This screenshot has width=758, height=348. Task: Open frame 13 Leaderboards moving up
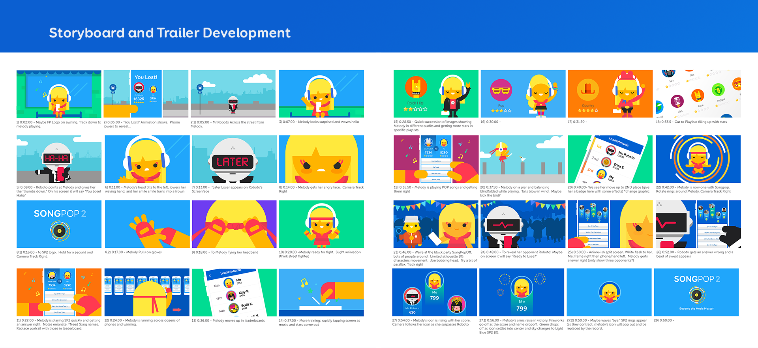coord(234,292)
